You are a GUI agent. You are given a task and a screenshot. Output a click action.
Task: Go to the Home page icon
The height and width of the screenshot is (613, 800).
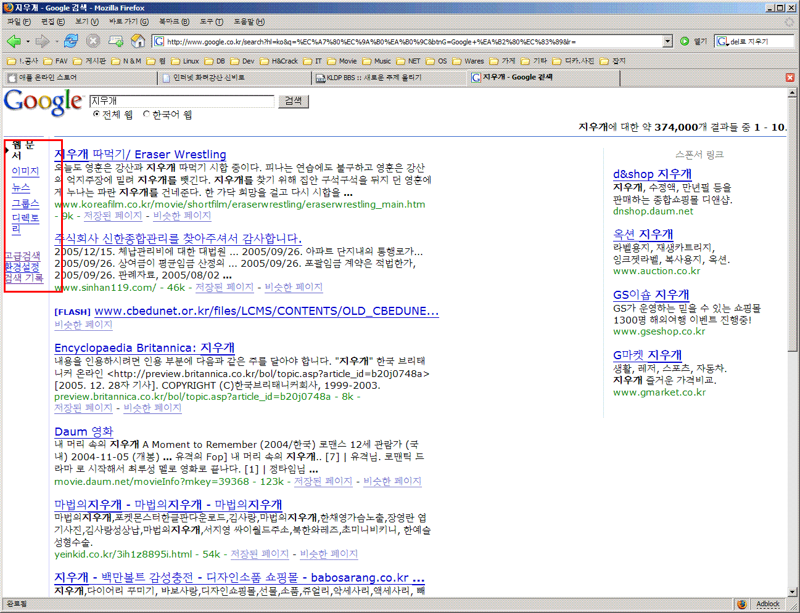(138, 41)
